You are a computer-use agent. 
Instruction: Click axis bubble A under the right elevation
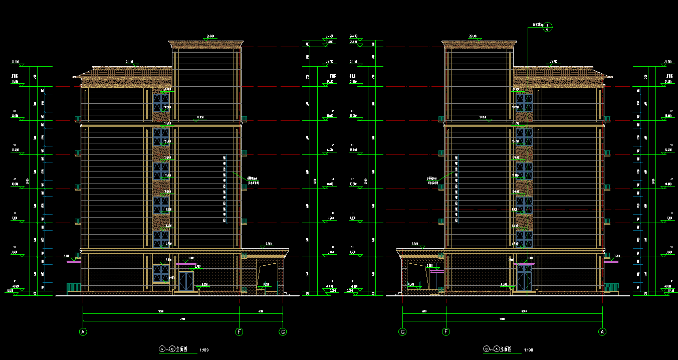point(602,331)
